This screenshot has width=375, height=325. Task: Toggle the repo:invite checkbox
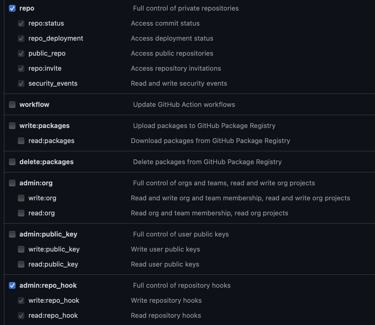[x=21, y=68]
